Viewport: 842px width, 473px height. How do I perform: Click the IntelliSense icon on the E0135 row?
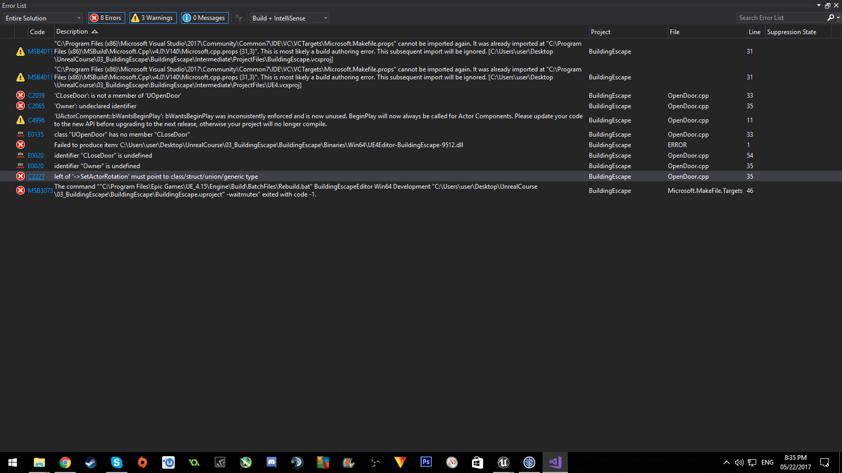tap(21, 135)
